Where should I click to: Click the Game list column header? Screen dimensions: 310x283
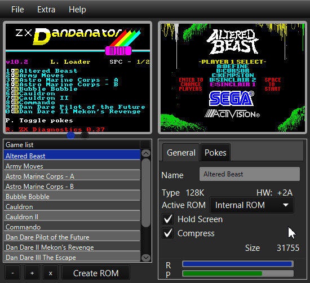pos(72,145)
